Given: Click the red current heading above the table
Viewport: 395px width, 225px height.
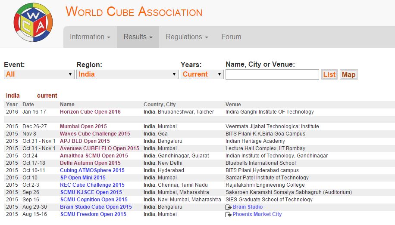Looking at the screenshot, I should tap(47, 96).
